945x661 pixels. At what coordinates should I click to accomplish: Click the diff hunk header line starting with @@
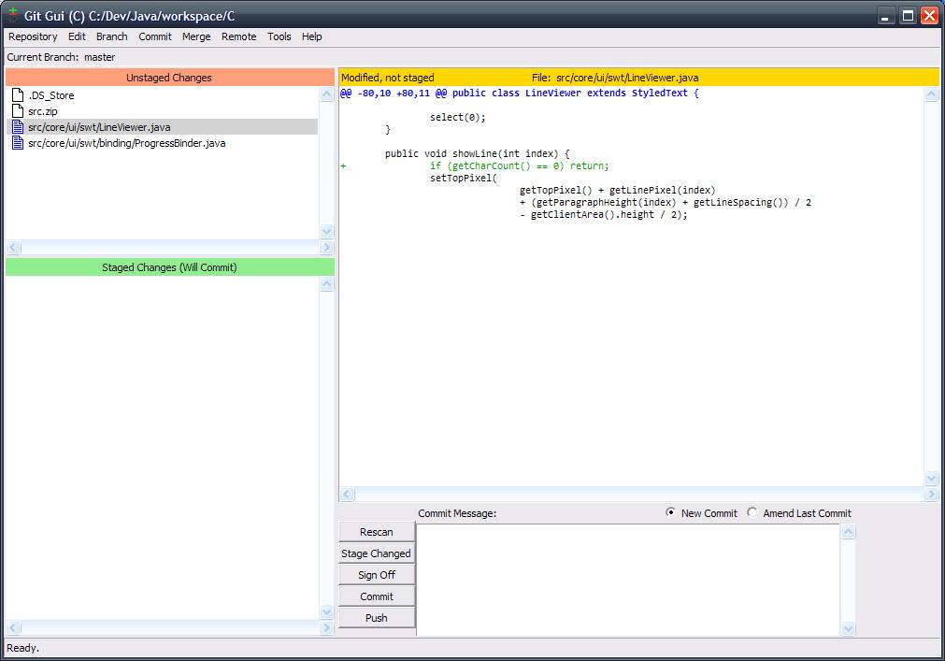pos(520,93)
